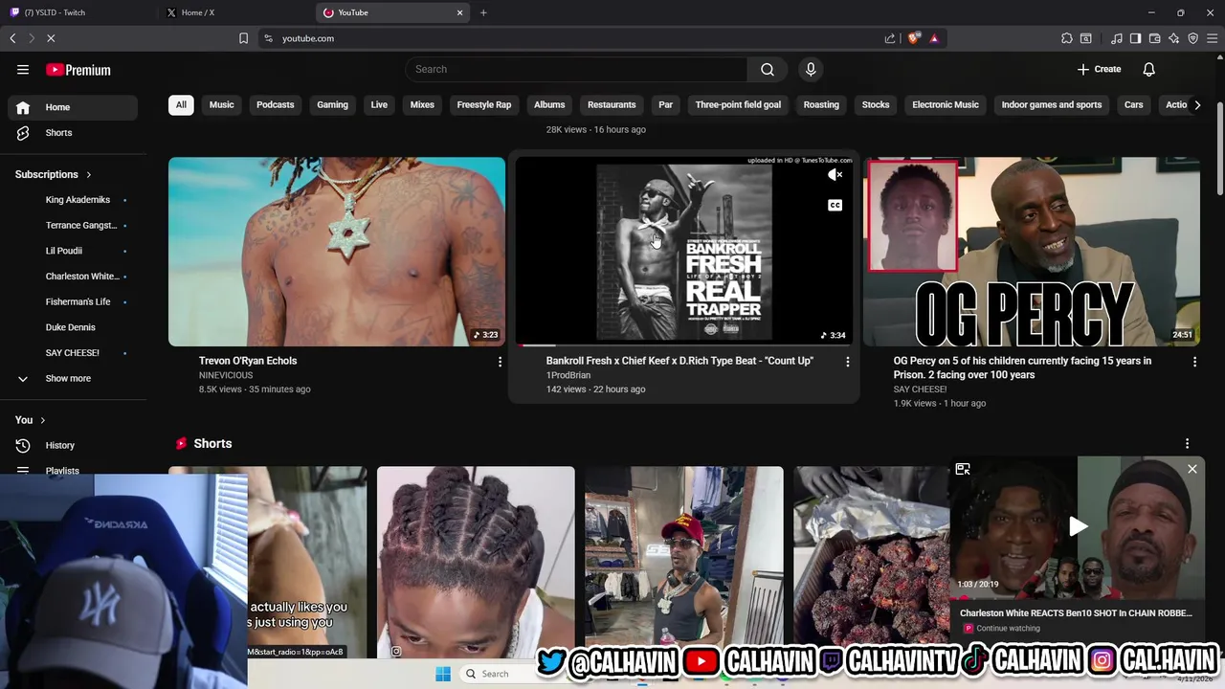Image resolution: width=1225 pixels, height=689 pixels.
Task: Click the youtube.com address bar
Action: [x=574, y=38]
